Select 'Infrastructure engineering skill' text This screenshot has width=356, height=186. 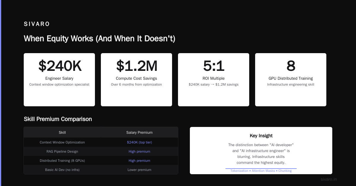coord(291,84)
